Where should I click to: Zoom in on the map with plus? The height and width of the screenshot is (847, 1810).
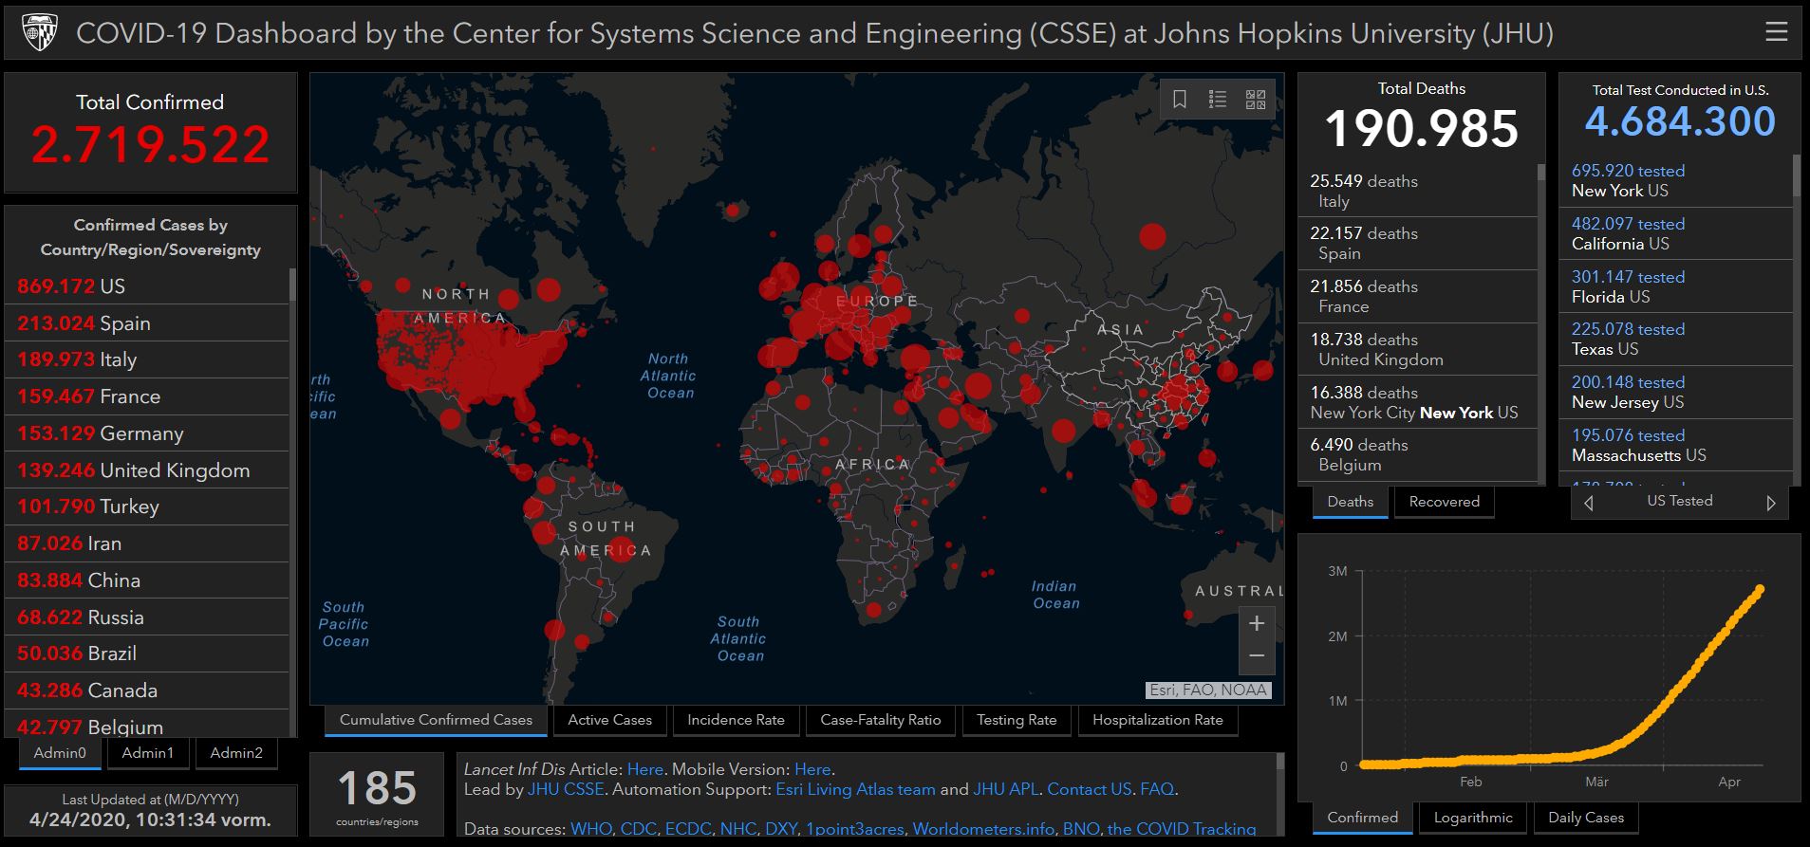(x=1257, y=623)
